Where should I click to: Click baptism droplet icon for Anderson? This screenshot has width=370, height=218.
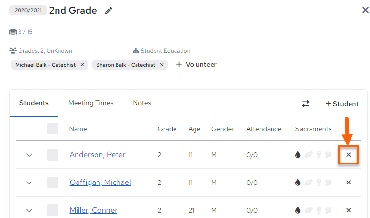tap(298, 155)
